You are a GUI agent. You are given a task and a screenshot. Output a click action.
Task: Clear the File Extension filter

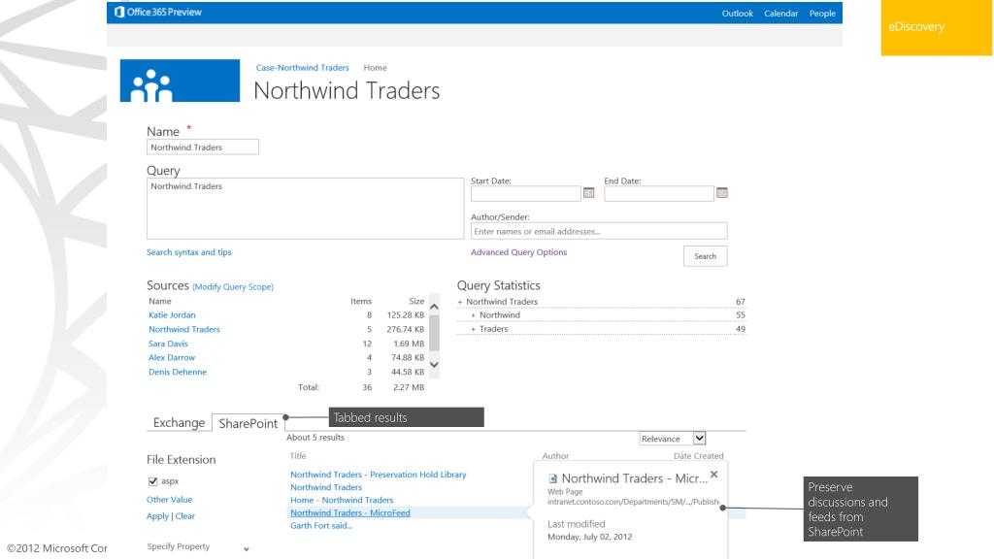point(185,516)
